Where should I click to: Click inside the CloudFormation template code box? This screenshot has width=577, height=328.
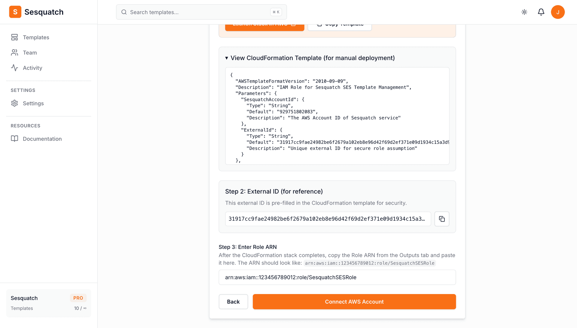tap(337, 116)
